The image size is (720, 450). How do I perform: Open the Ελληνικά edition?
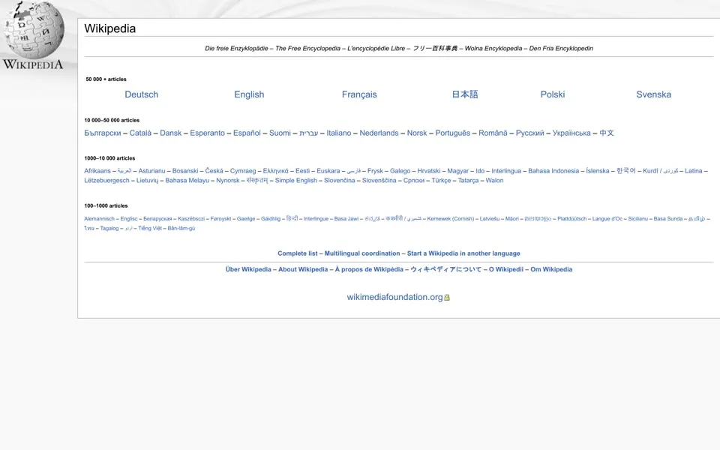pos(275,171)
